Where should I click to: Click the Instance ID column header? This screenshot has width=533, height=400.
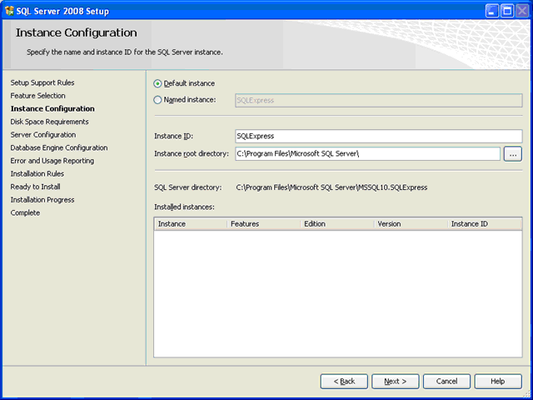click(485, 224)
